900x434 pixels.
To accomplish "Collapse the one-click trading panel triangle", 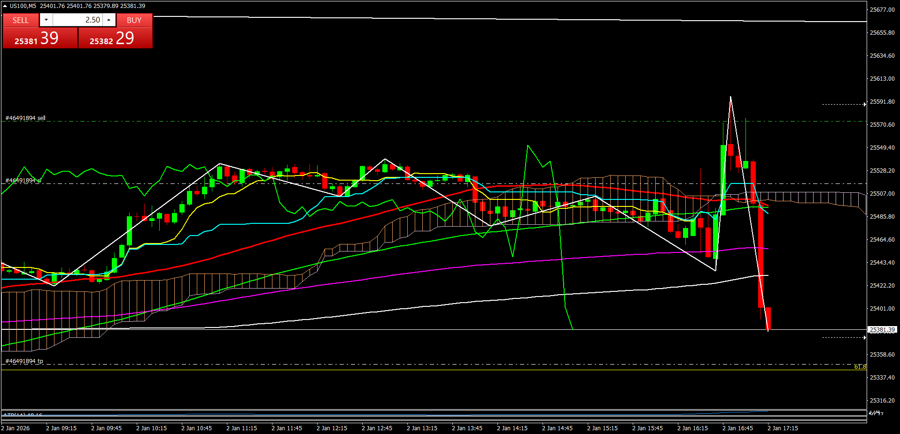I will [5, 6].
